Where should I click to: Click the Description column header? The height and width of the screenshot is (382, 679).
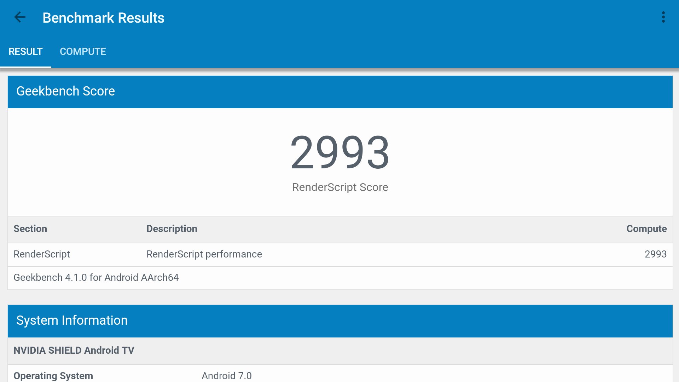(x=172, y=229)
